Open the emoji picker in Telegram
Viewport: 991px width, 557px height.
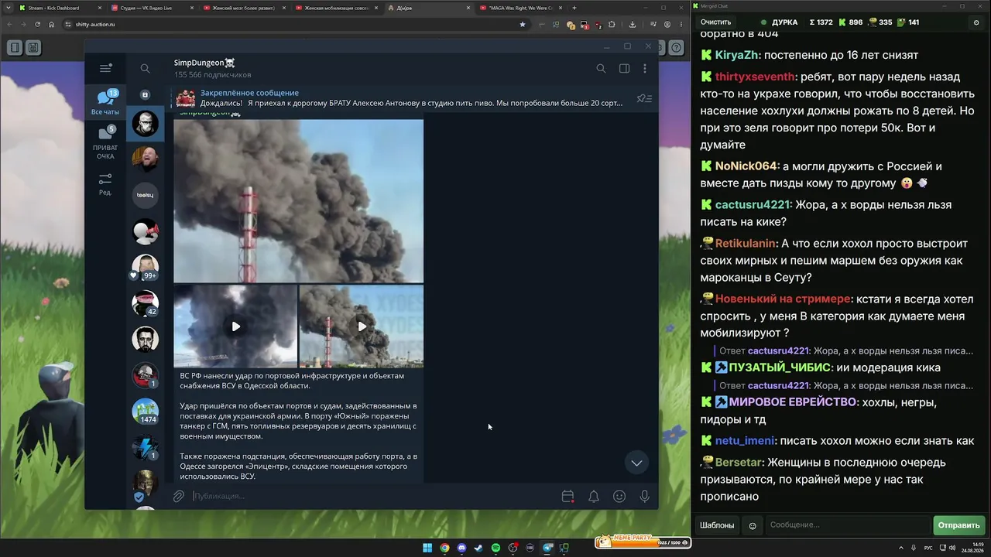pyautogui.click(x=619, y=496)
